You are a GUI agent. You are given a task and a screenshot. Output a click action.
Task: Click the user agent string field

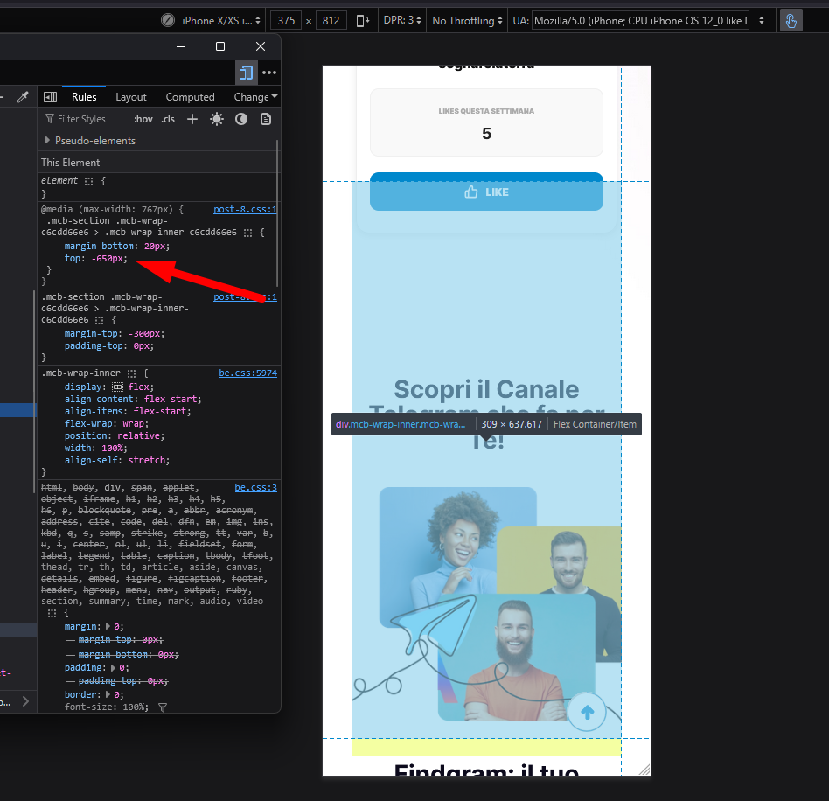[x=639, y=21]
